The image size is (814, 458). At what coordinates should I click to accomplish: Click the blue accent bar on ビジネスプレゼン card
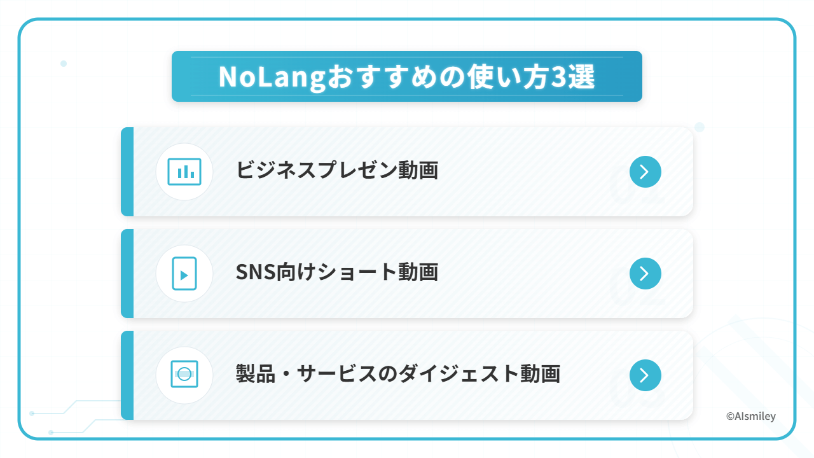coord(127,172)
